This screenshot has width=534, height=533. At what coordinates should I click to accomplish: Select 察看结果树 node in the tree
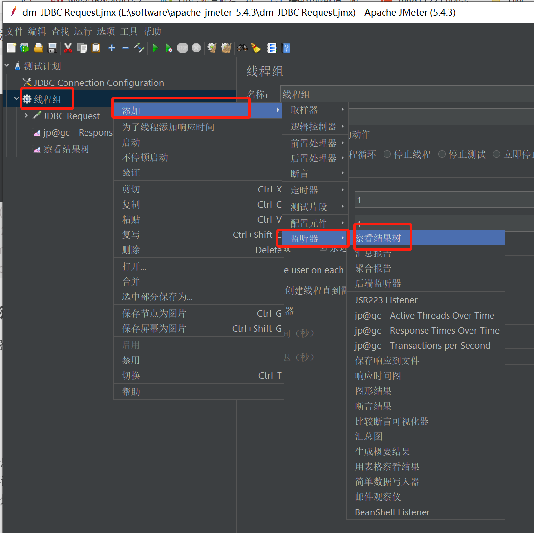click(66, 149)
